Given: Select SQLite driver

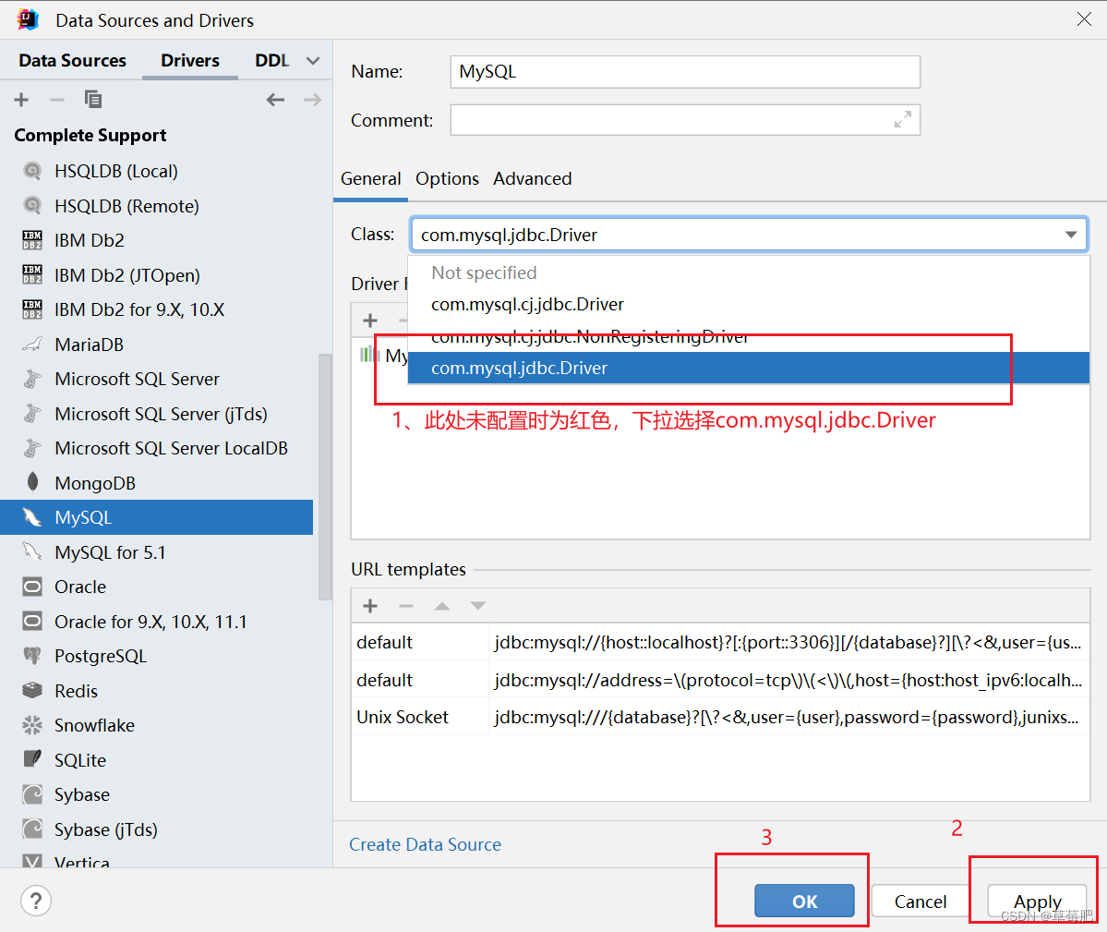Looking at the screenshot, I should click(157, 759).
